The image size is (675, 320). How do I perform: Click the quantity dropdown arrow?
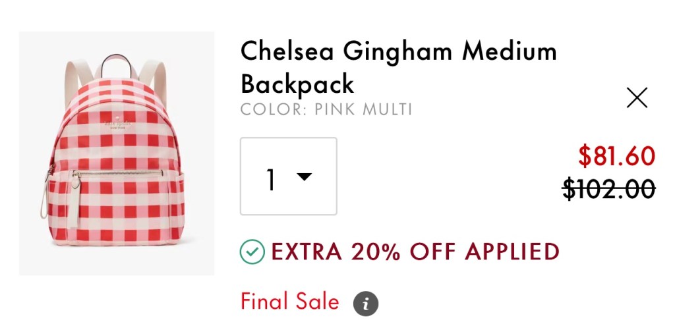304,176
